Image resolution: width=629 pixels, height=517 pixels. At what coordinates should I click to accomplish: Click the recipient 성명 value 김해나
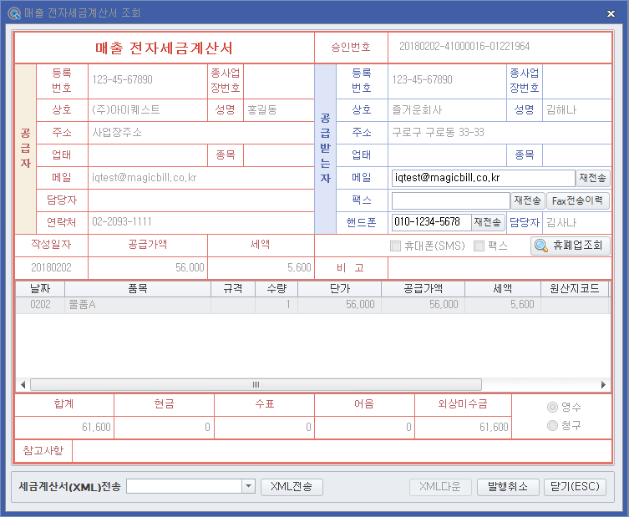pos(561,110)
